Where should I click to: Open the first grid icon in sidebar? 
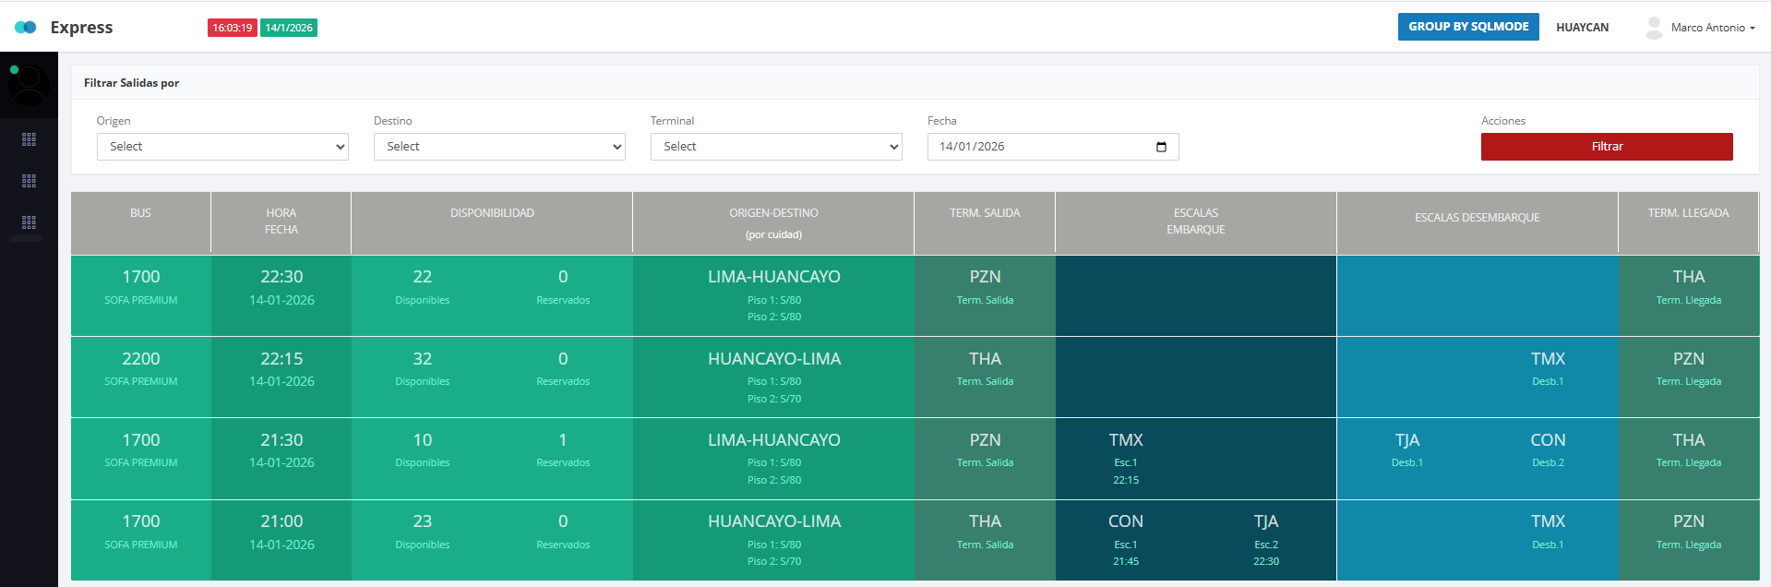coord(29,139)
